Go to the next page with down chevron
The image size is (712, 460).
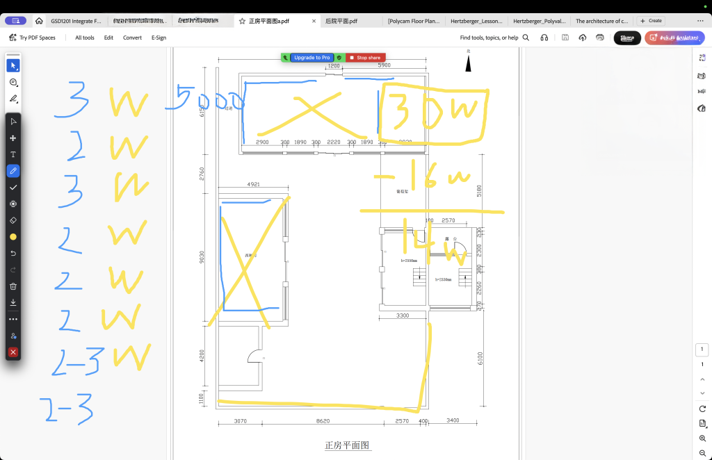(702, 393)
